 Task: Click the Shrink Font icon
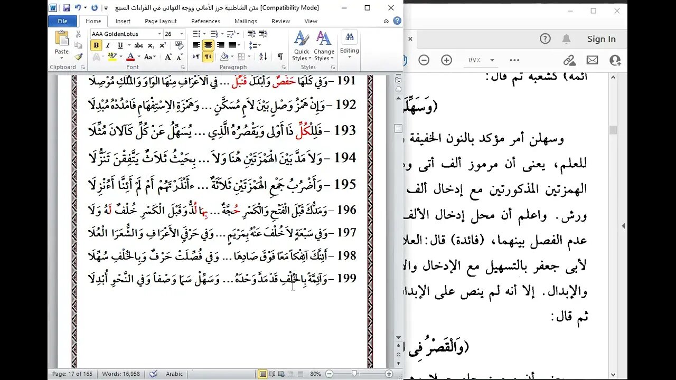179,57
